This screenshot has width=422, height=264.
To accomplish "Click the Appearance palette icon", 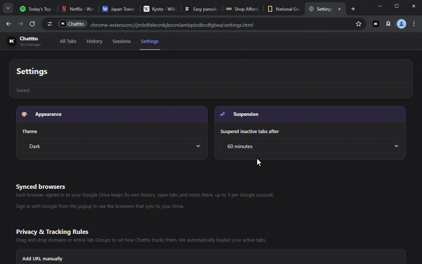I will tap(25, 114).
